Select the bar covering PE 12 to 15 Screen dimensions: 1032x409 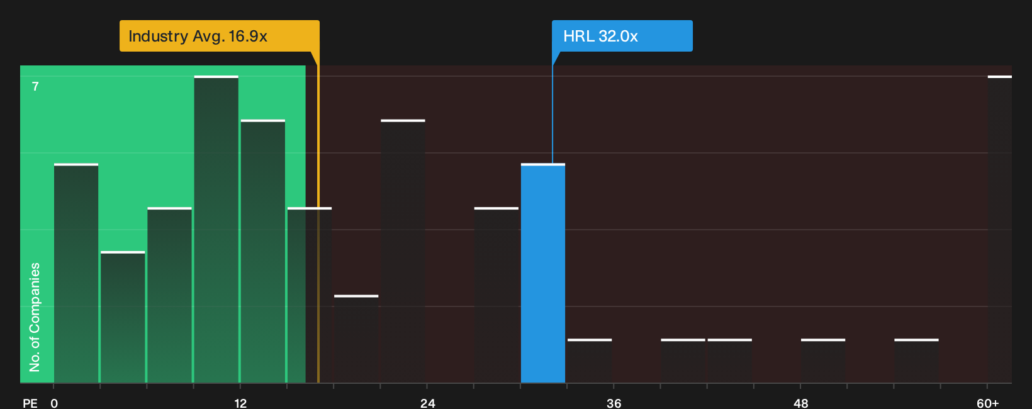pyautogui.click(x=263, y=251)
